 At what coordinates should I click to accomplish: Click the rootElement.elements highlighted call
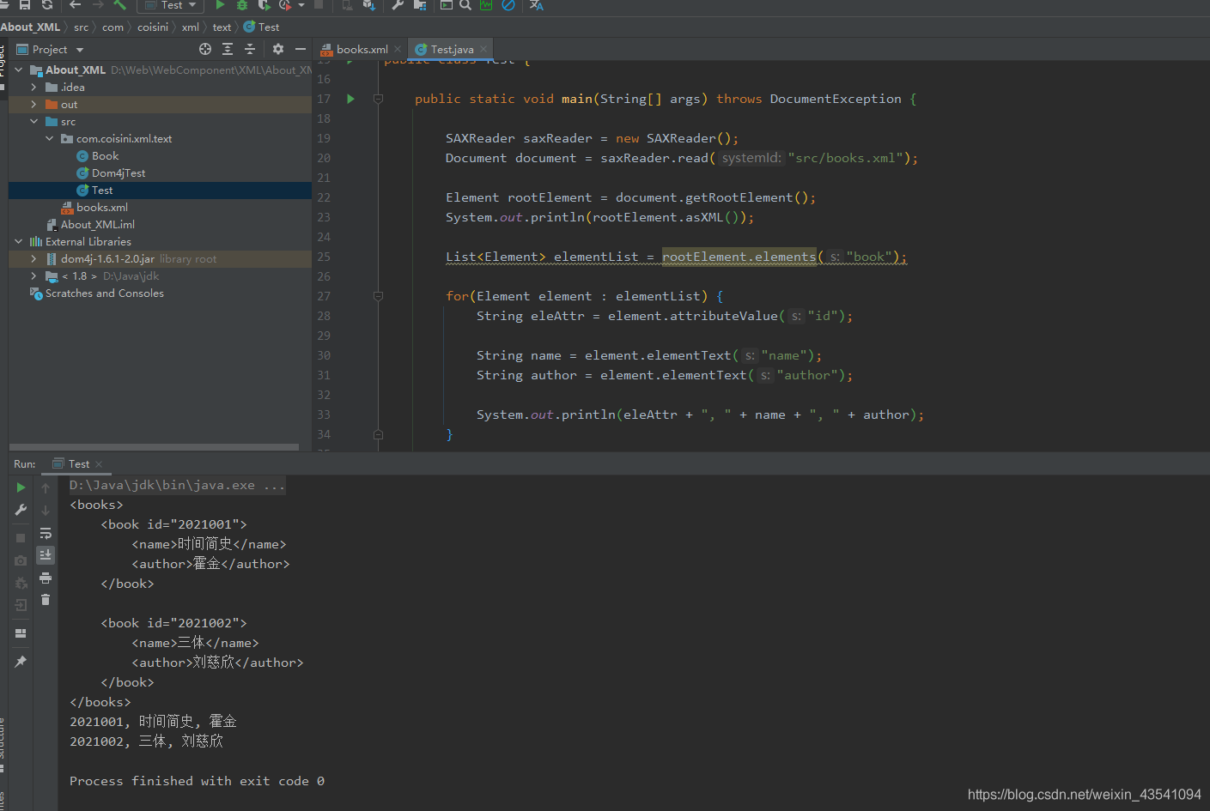(739, 257)
